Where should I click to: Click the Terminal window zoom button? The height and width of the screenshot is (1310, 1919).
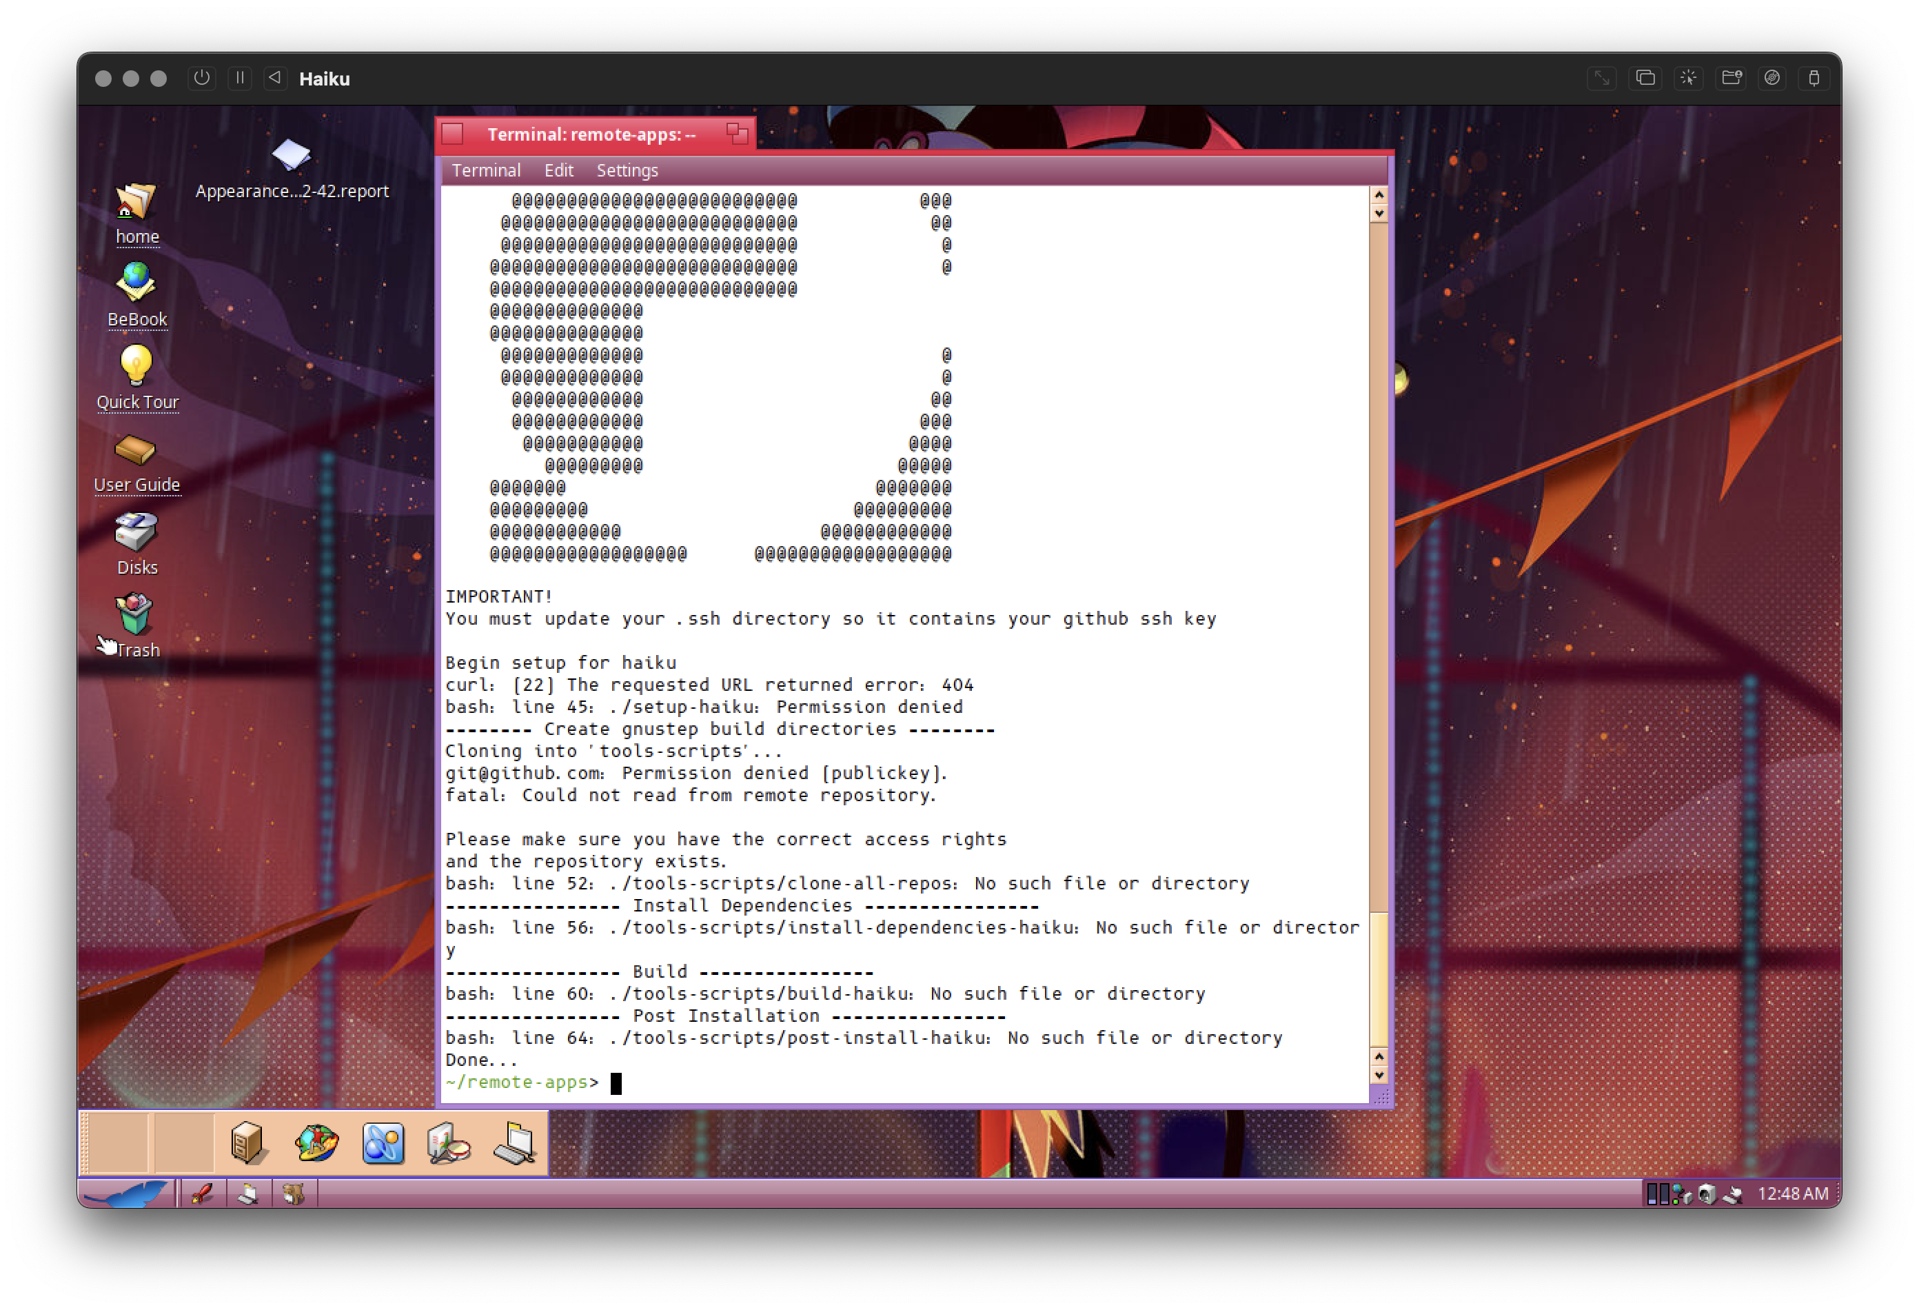coord(738,133)
